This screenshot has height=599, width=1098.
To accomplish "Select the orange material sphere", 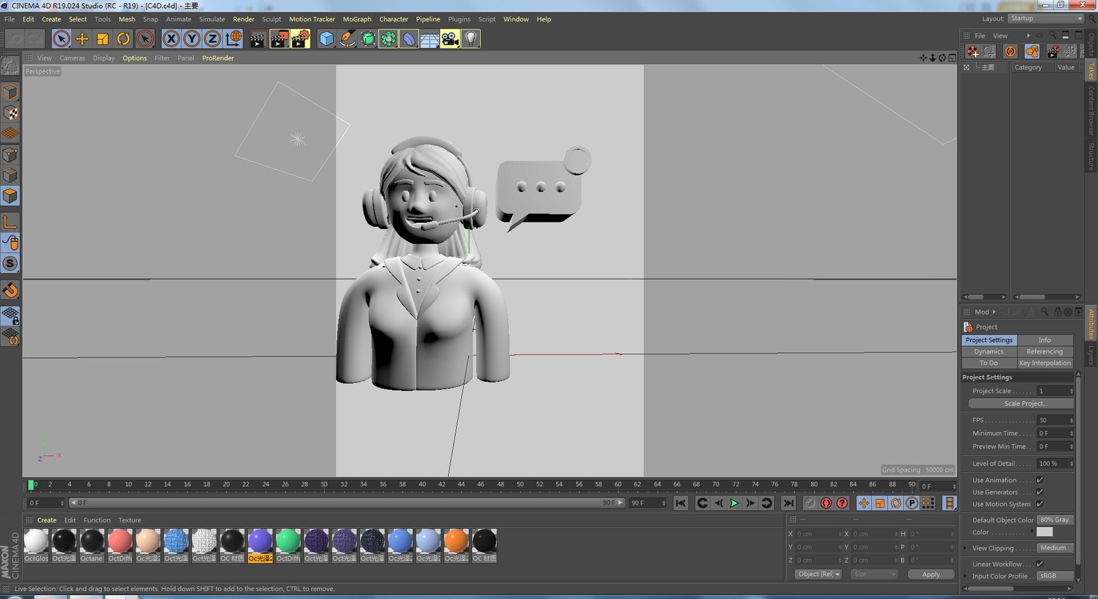I will (x=456, y=541).
